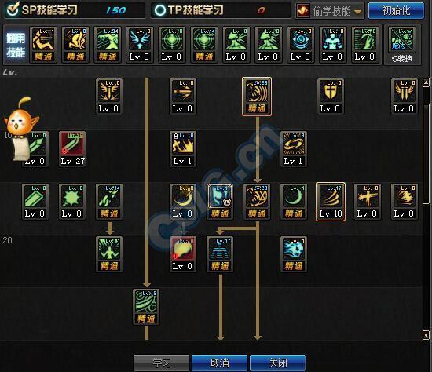Click the skill tree vertical scrollbar thumb
This screenshot has height=372, width=432.
point(426,154)
